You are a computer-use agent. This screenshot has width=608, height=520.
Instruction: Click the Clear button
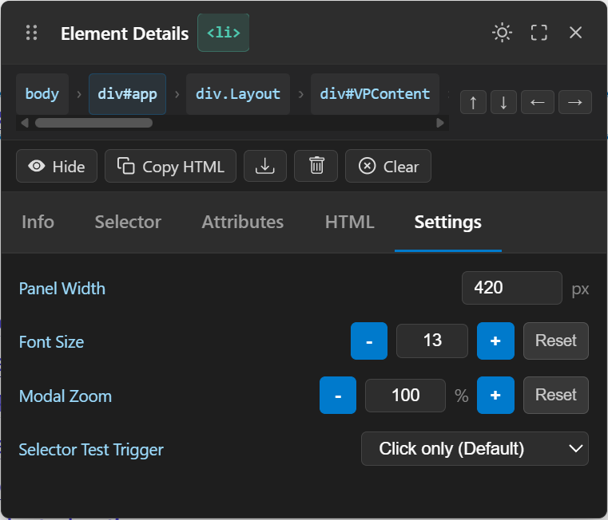coord(388,166)
